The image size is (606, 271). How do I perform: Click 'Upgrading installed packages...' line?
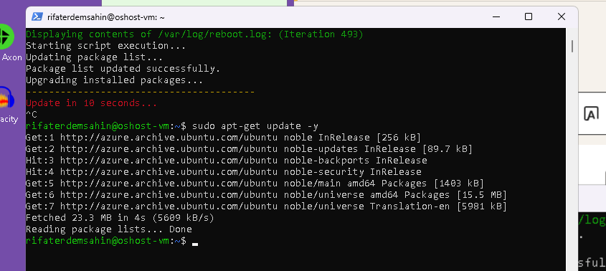coord(115,80)
